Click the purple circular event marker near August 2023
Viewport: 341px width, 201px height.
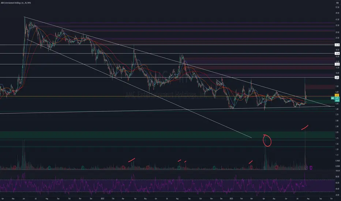tap(307, 167)
